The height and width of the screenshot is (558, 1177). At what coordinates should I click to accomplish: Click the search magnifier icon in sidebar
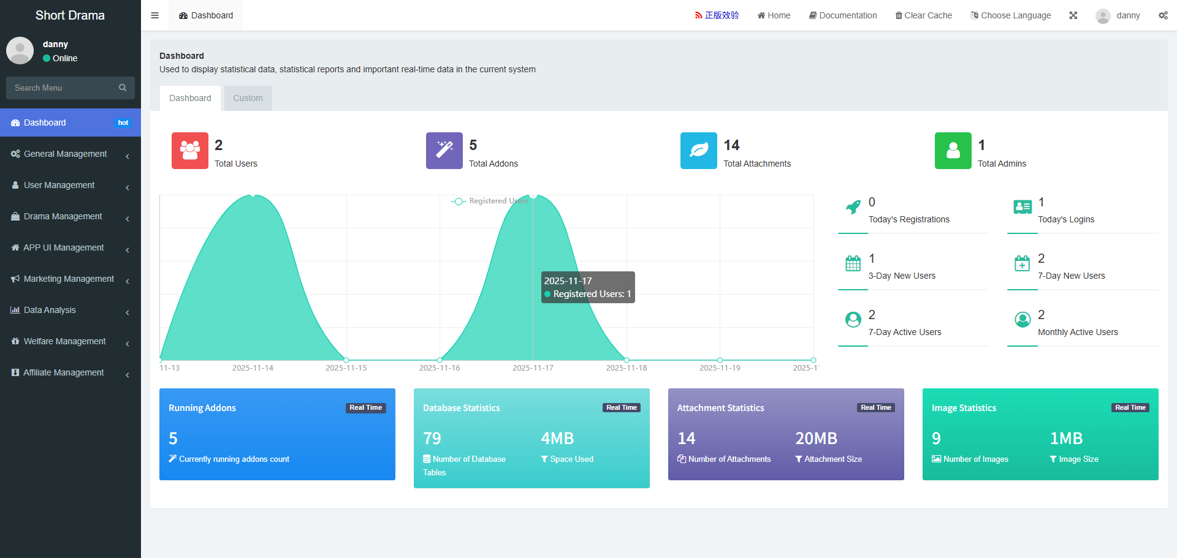pyautogui.click(x=123, y=88)
